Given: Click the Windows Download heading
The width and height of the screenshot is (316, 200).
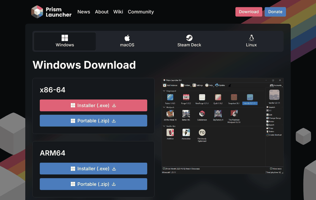Looking at the screenshot, I should (84, 65).
